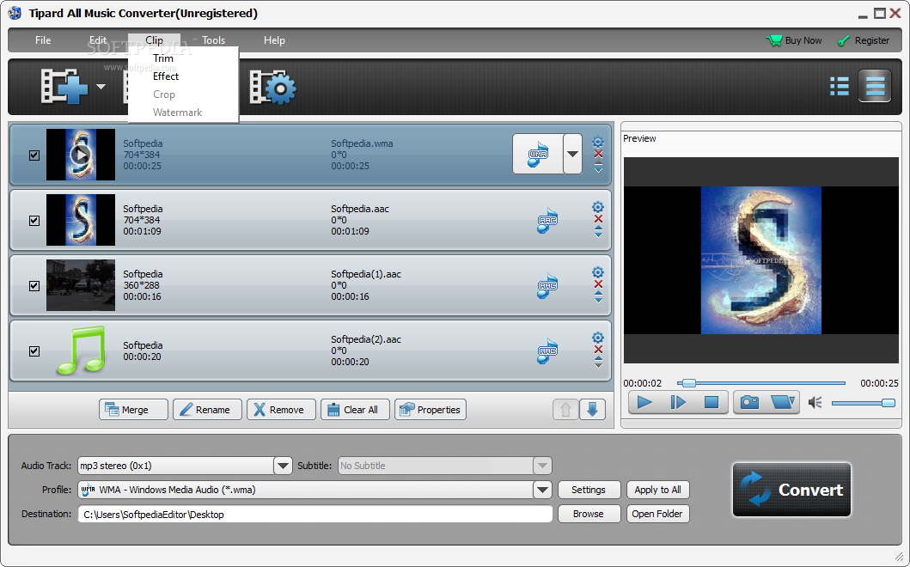Click the Open Folder button

coord(657,515)
